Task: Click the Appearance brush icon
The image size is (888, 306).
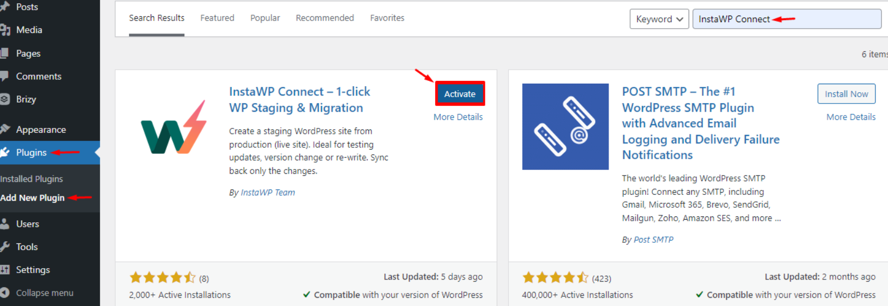Action: [x=5, y=129]
